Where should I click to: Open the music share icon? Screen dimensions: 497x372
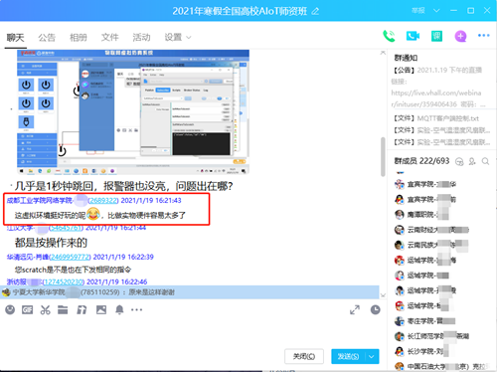click(x=82, y=310)
